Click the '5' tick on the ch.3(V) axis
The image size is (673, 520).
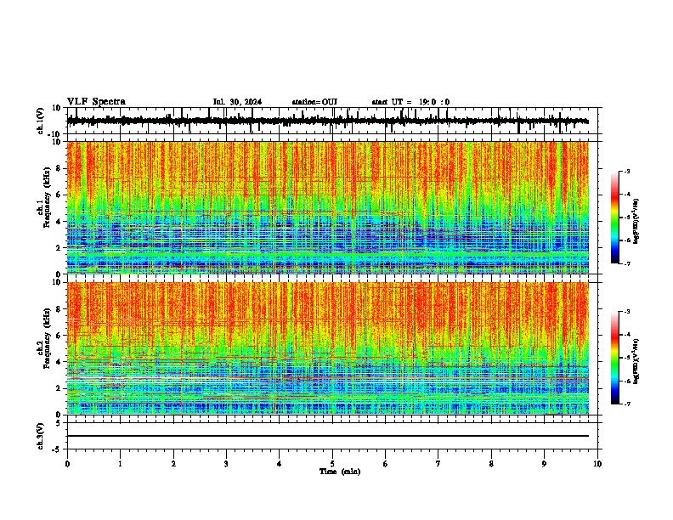(59, 422)
